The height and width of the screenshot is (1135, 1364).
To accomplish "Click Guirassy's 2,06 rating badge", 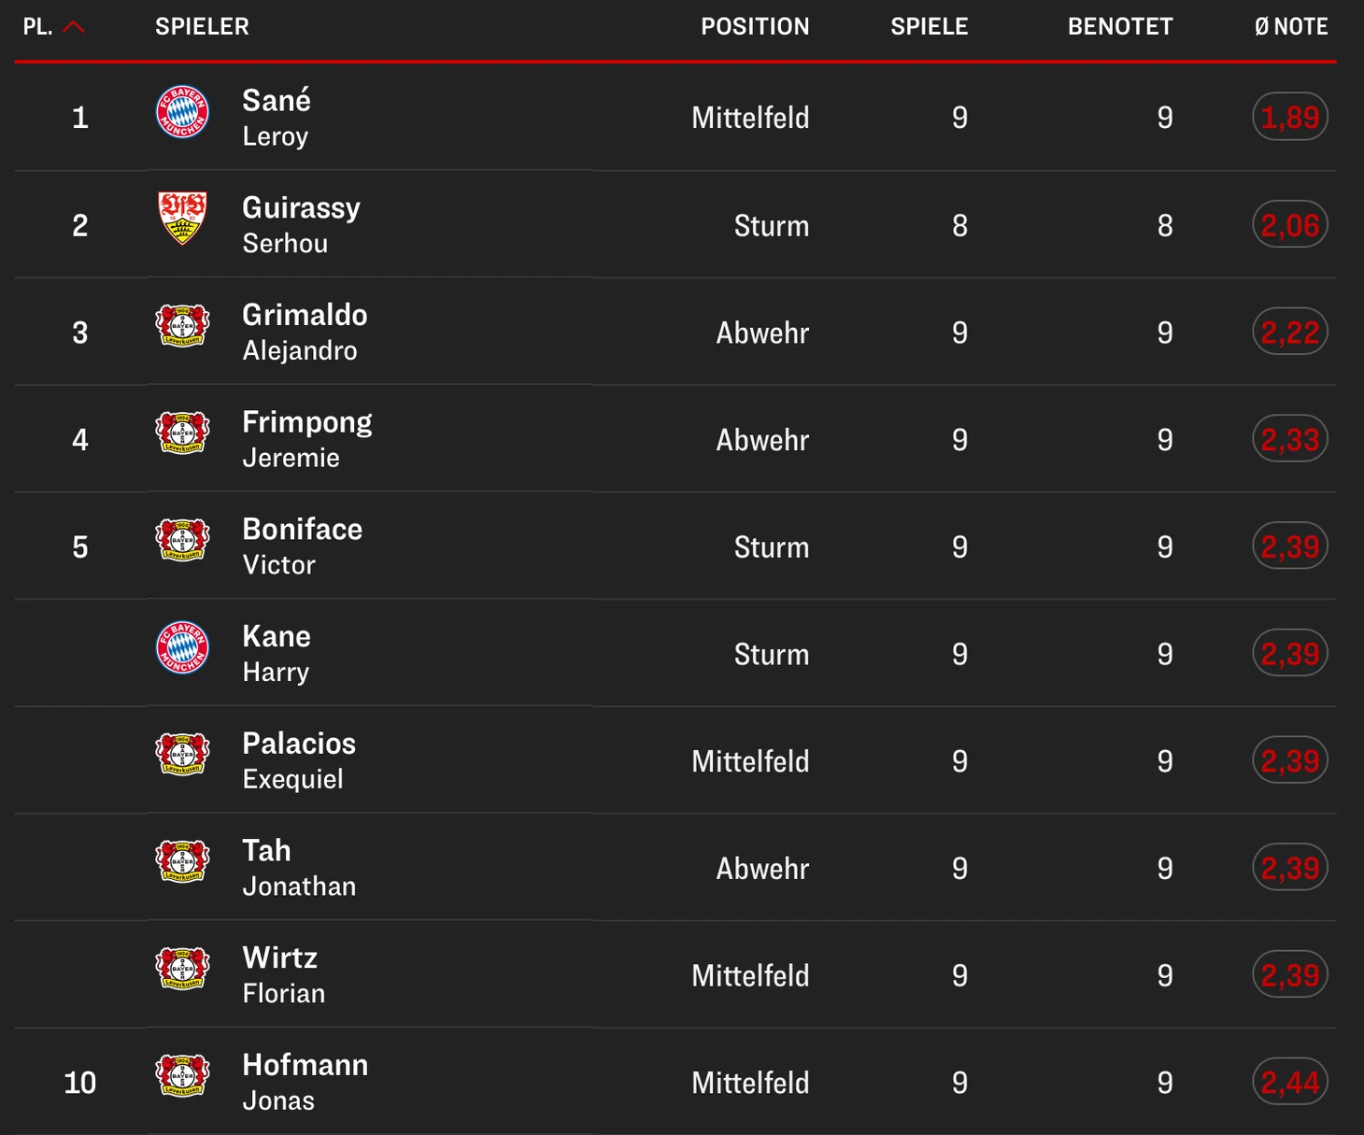I will pyautogui.click(x=1290, y=224).
